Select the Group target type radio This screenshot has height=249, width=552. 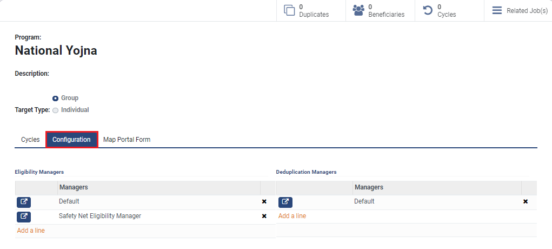point(55,99)
